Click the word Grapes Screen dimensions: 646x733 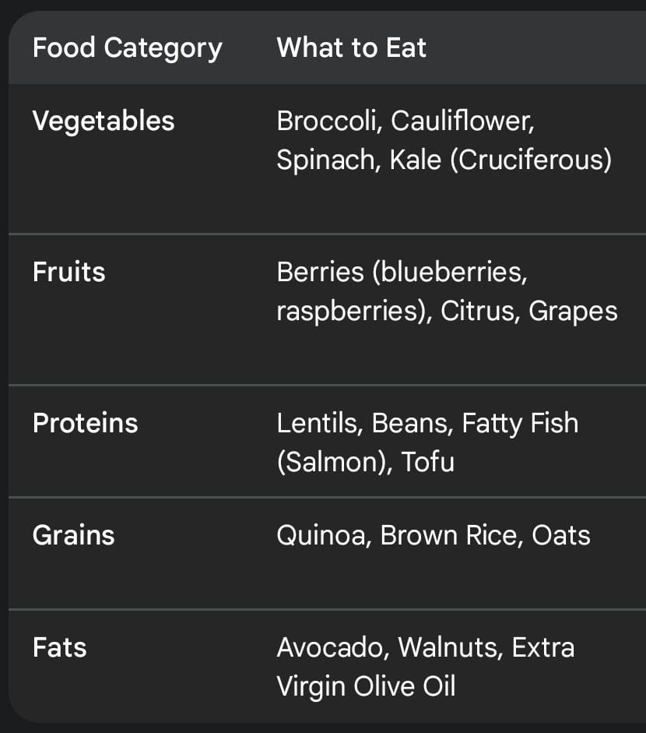click(573, 312)
